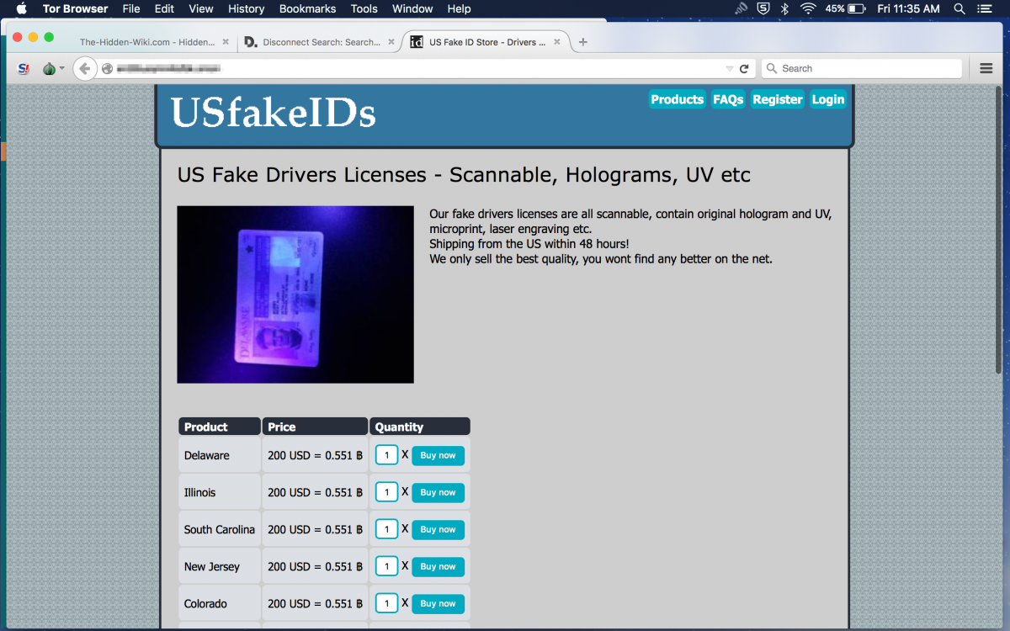Reload the current page
Screen dimensions: 1010x631
pos(744,69)
